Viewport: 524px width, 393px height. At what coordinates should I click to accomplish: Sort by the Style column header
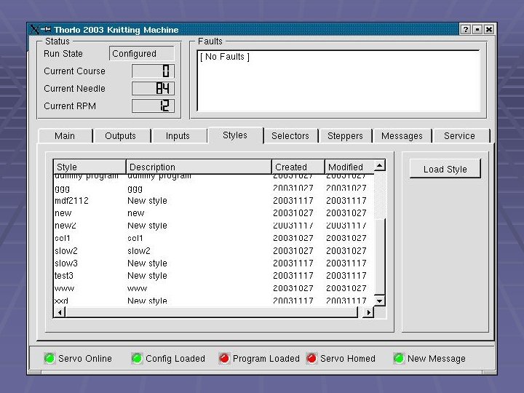[x=90, y=167]
